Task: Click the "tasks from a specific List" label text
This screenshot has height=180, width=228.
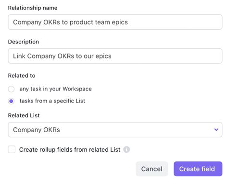Action: [52, 101]
